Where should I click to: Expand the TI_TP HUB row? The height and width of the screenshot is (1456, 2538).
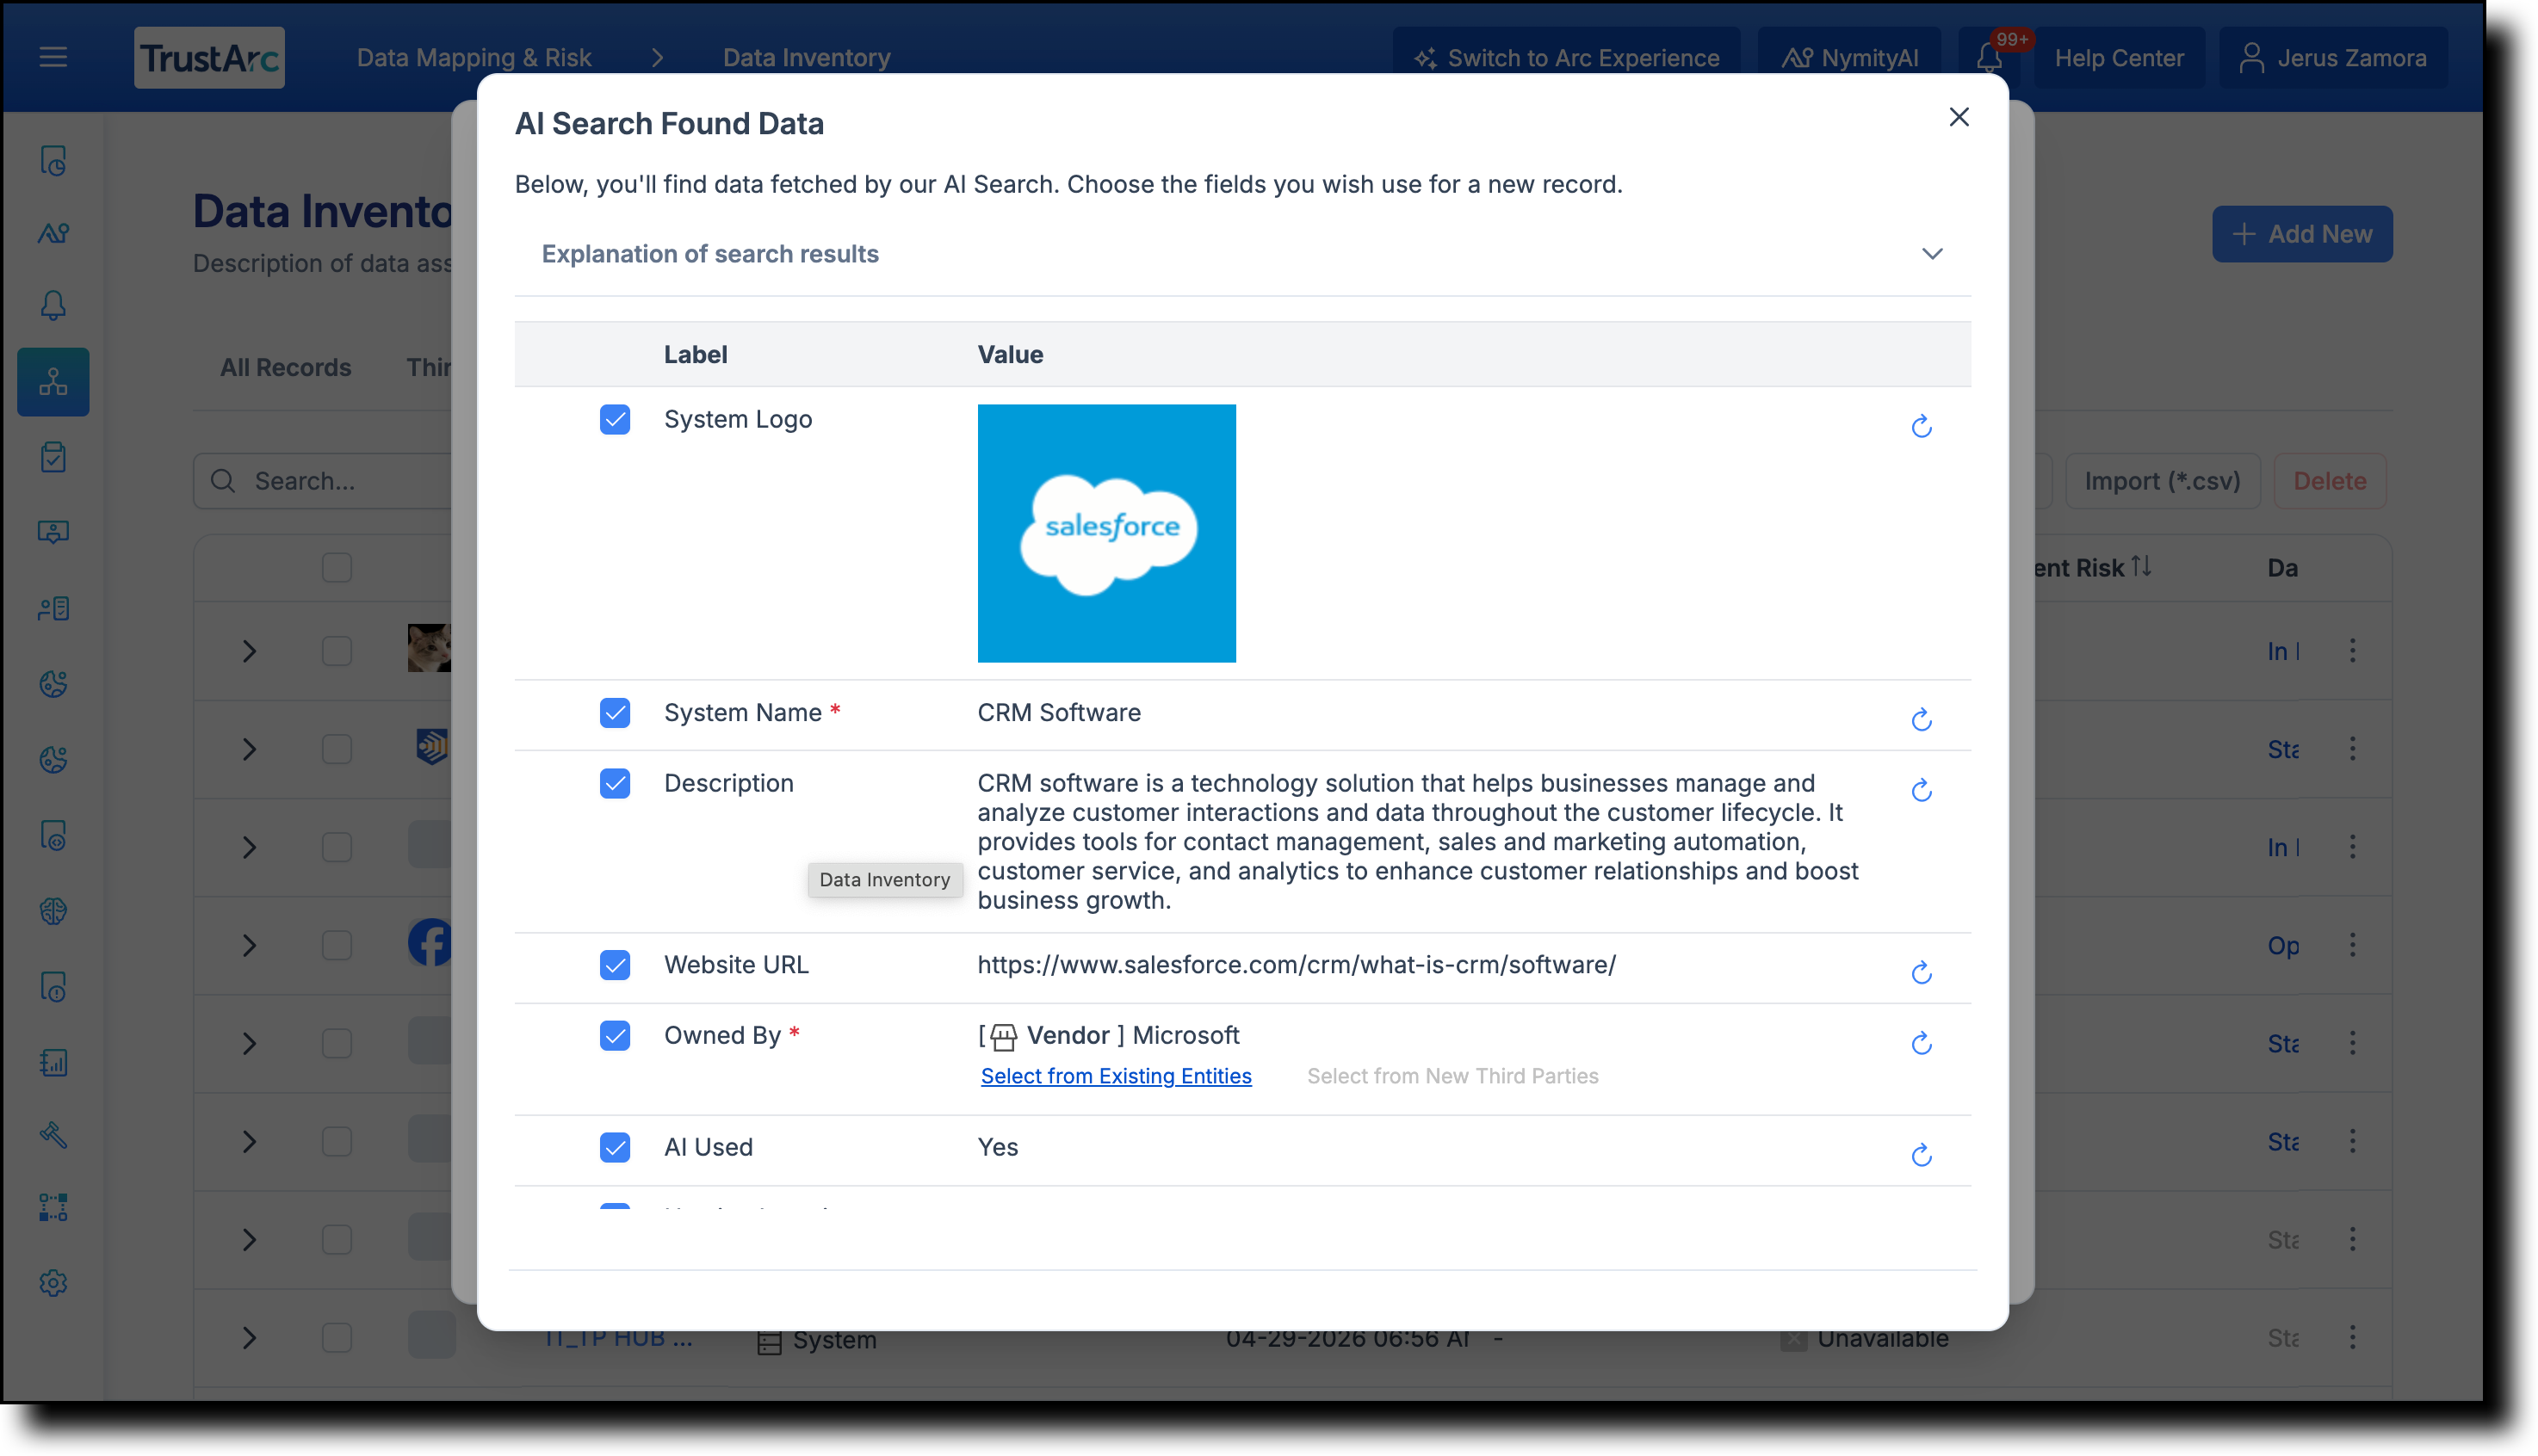pyautogui.click(x=249, y=1337)
